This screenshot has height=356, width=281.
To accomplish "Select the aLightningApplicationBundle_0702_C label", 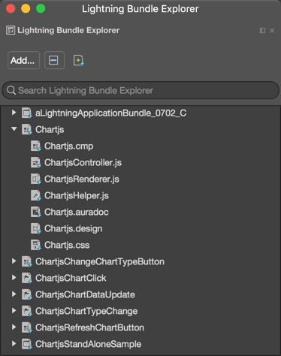I will [x=110, y=113].
